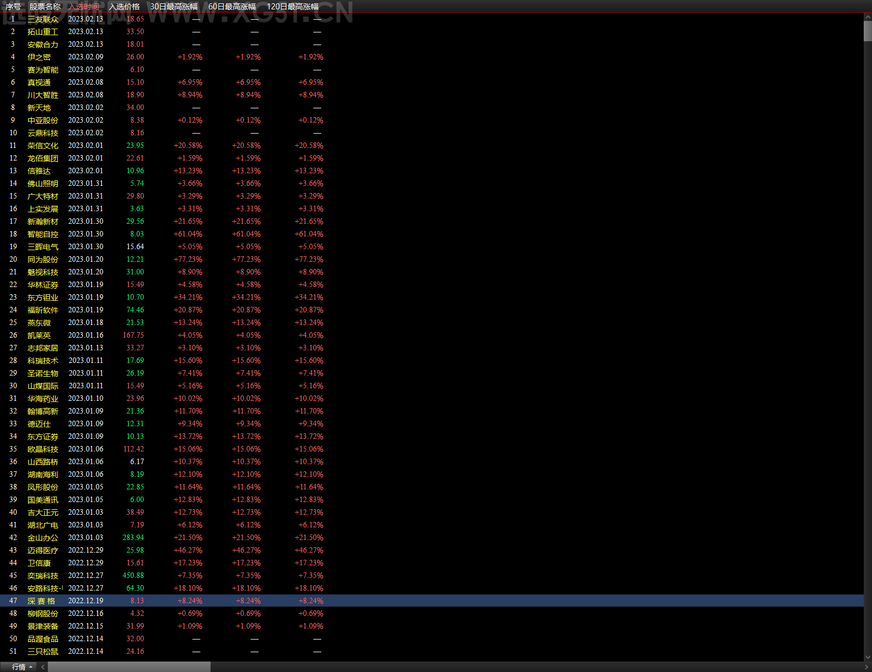Sort by 120日最高涨幅 column header
The image size is (872, 672).
292,7
